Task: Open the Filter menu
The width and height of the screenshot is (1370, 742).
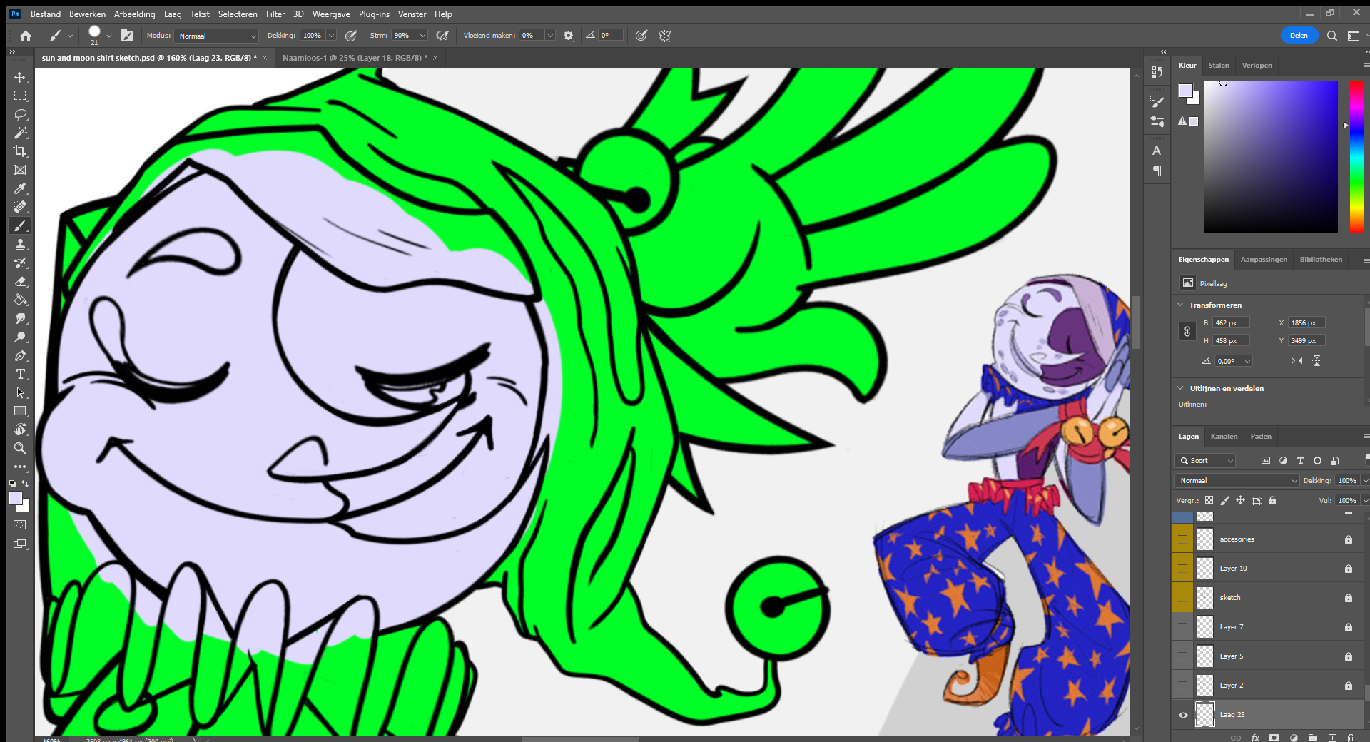Action: [x=275, y=14]
